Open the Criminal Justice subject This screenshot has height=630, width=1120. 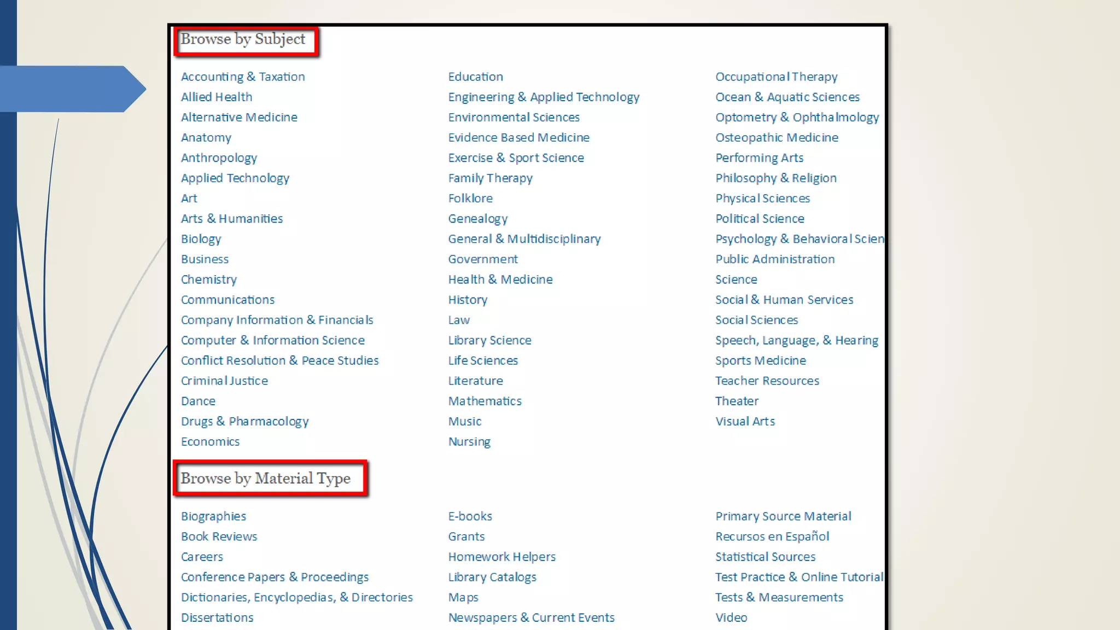[x=224, y=381]
